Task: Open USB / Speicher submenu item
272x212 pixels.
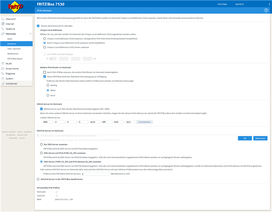Action: tap(14, 49)
